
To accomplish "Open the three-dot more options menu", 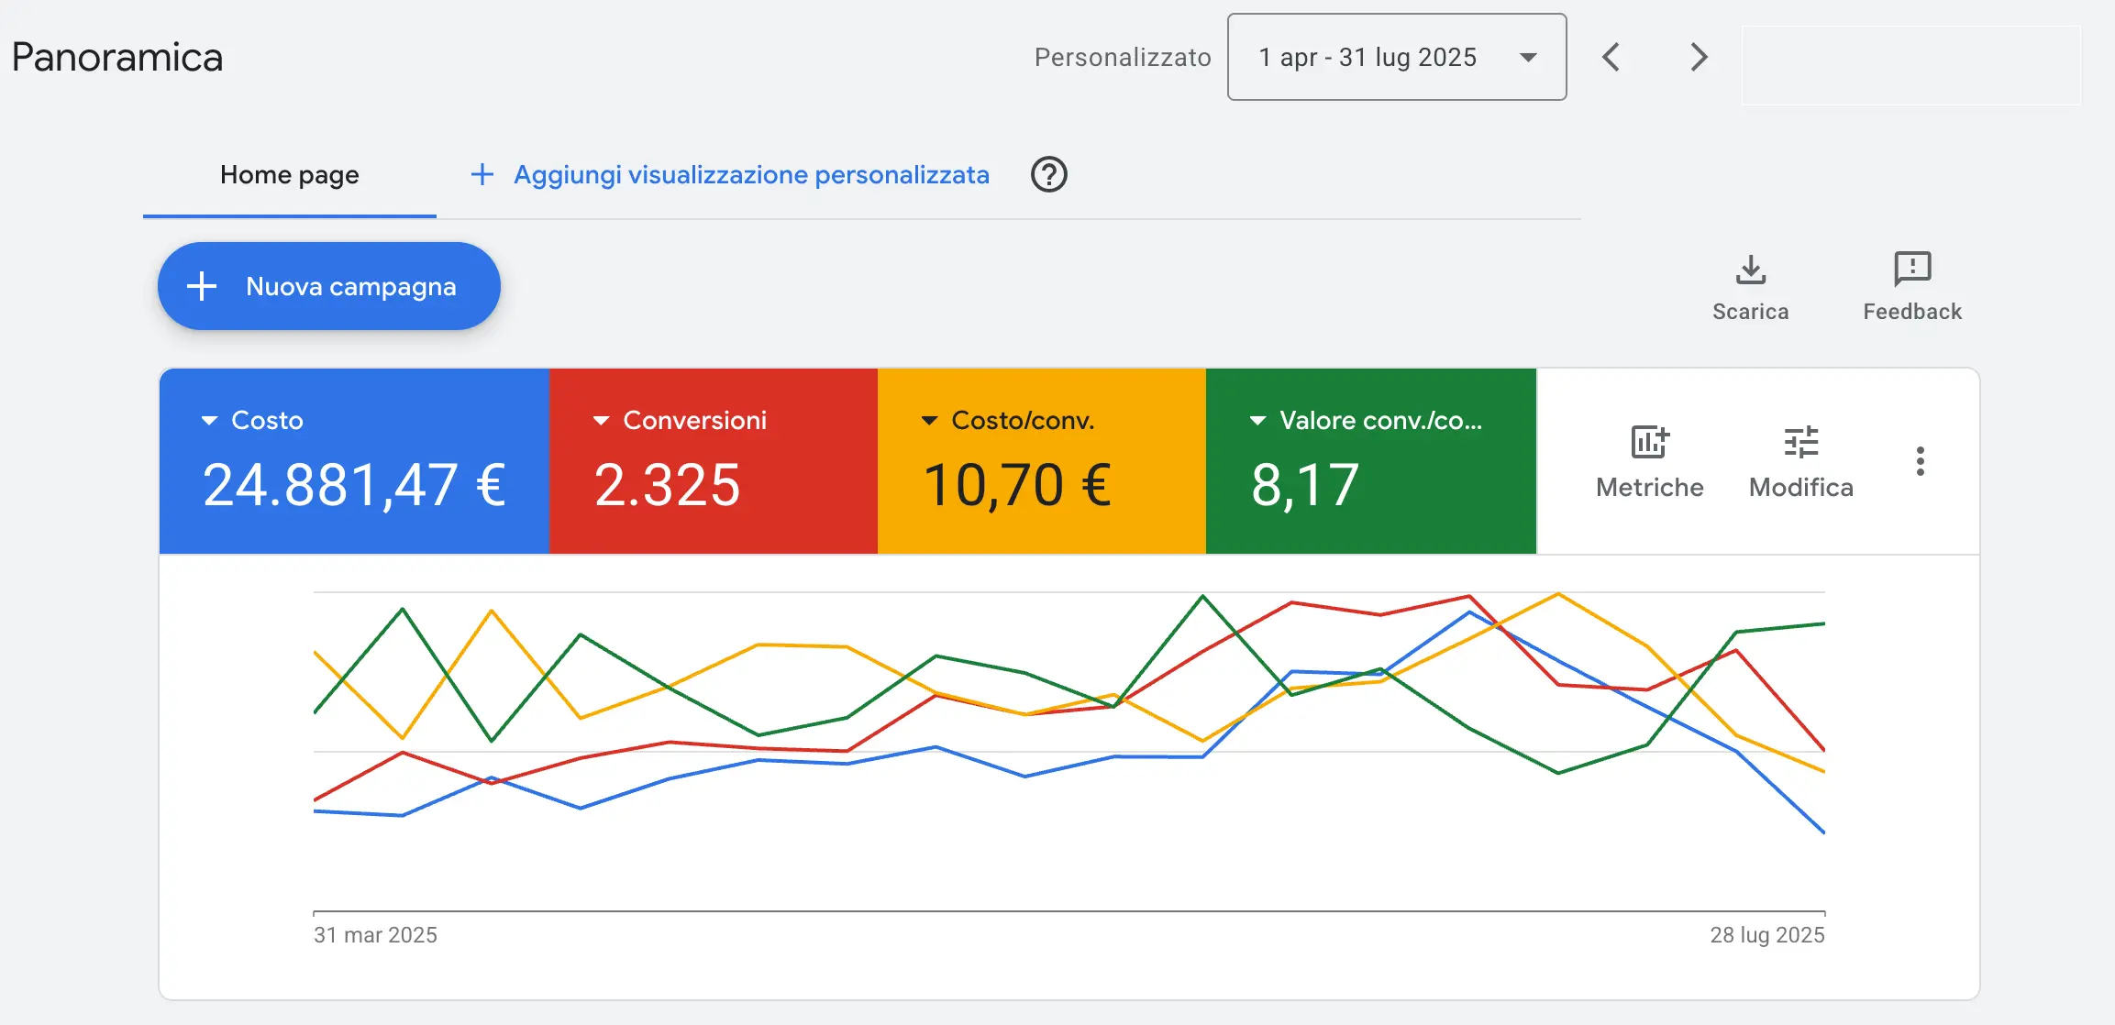I will [1920, 461].
